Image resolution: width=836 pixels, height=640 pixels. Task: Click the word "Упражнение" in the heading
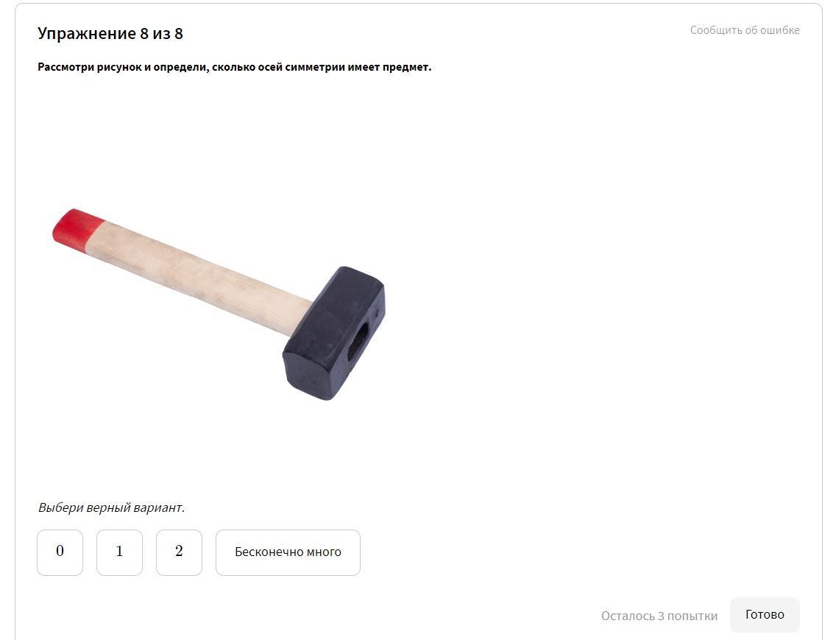tap(87, 34)
